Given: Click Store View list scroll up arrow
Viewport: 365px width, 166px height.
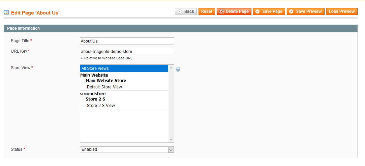Looking at the screenshot, I should pos(171,68).
